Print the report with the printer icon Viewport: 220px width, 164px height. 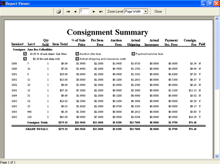tap(59, 11)
